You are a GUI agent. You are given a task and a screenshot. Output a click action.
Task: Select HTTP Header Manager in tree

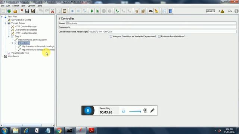click(26, 33)
